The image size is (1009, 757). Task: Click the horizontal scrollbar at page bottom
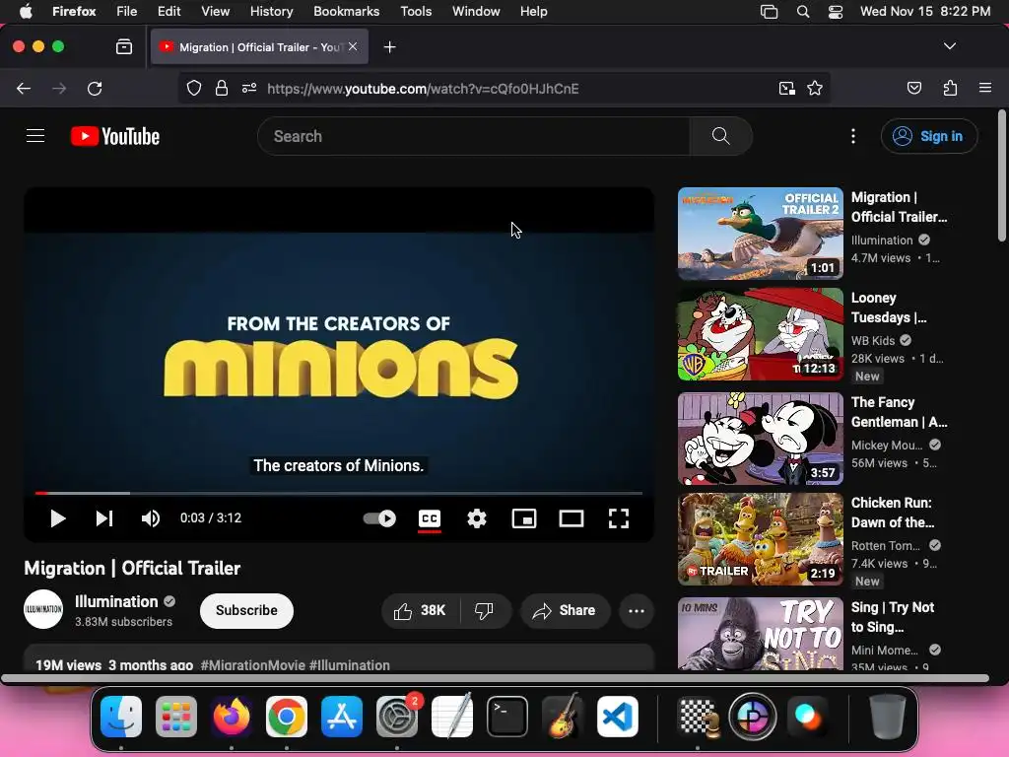pos(495,678)
